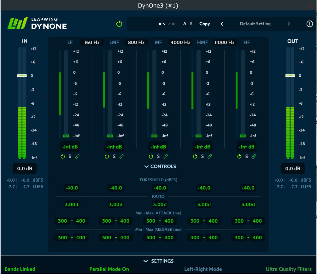
Task: Collapse the SETTINGS section
Action: click(x=158, y=261)
